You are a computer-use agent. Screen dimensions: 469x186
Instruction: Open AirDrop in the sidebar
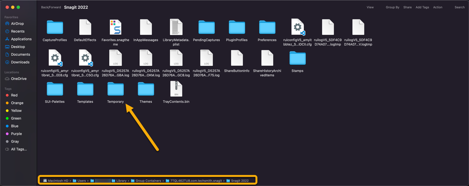17,24
